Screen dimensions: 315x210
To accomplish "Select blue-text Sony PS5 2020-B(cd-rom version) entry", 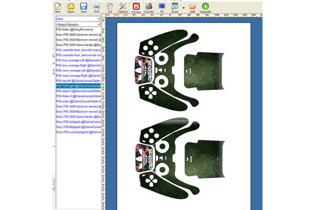I will (78, 111).
